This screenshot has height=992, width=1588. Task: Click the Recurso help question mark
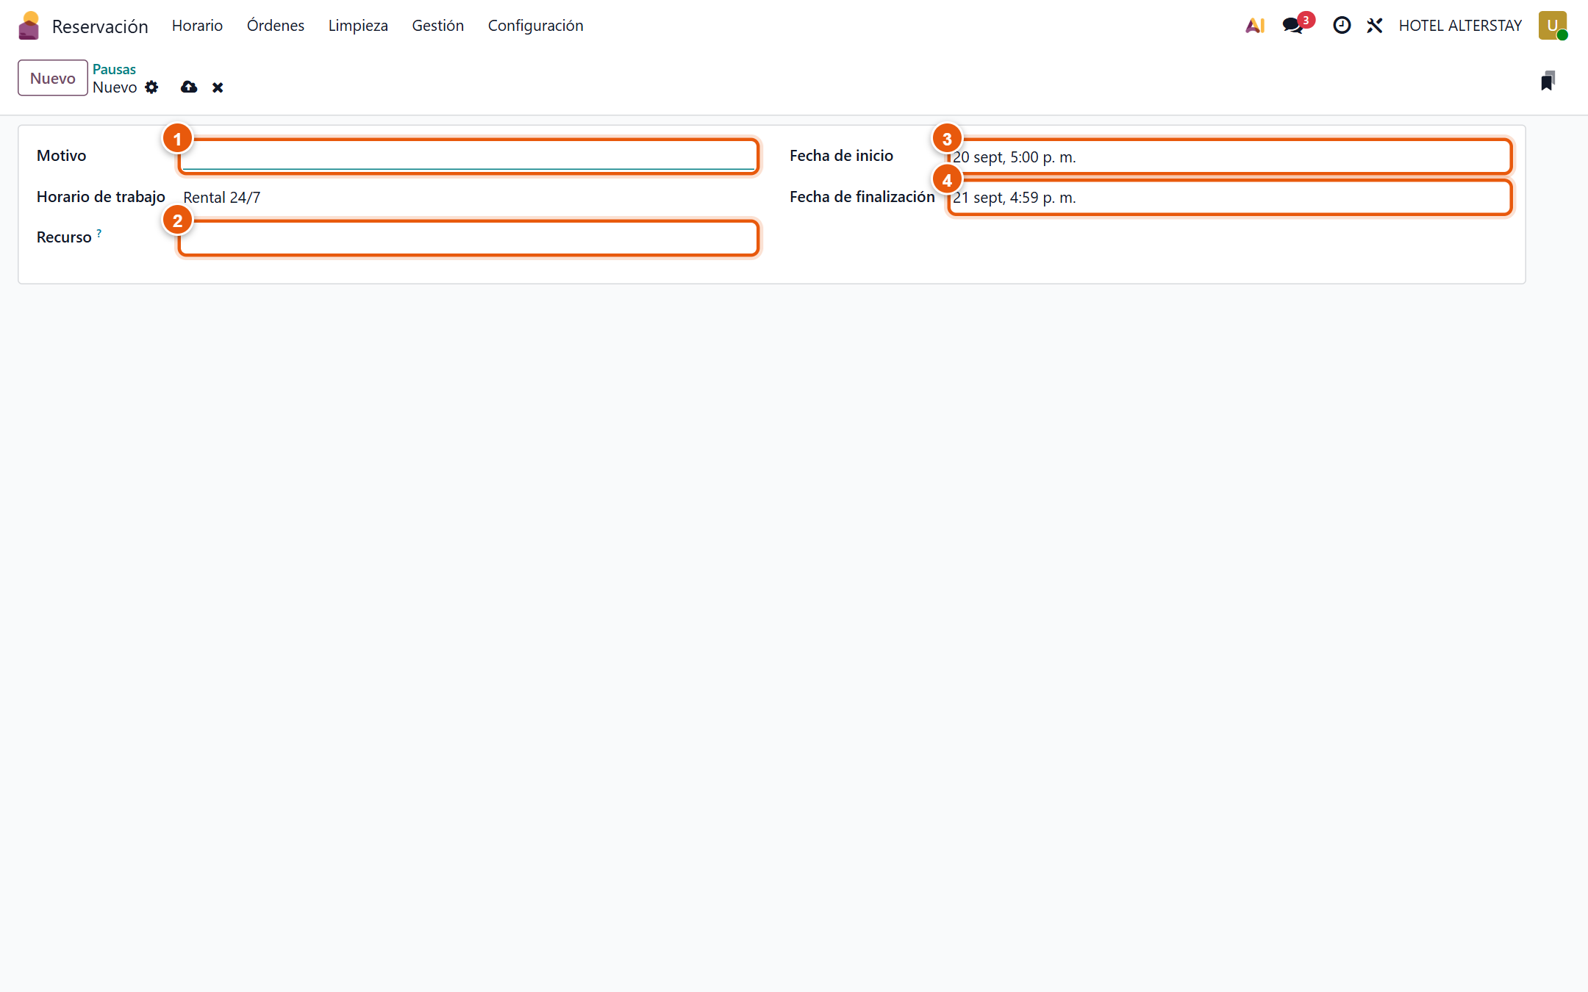click(x=99, y=233)
